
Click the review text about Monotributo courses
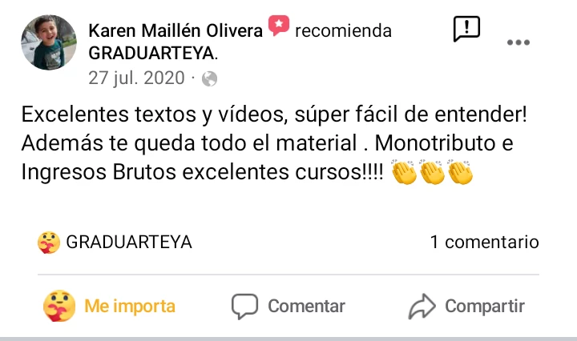274,142
